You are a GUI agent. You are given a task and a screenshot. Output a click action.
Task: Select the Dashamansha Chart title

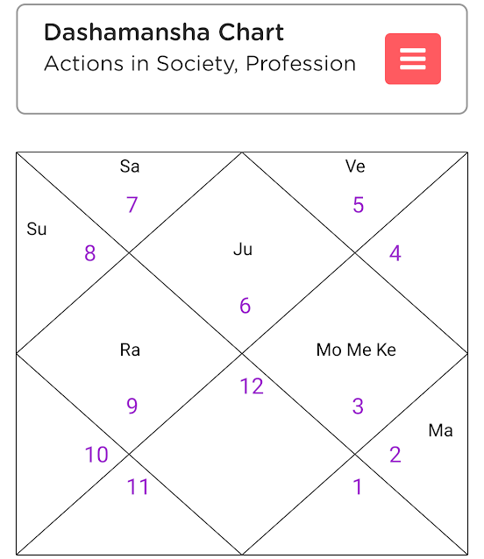pyautogui.click(x=164, y=32)
